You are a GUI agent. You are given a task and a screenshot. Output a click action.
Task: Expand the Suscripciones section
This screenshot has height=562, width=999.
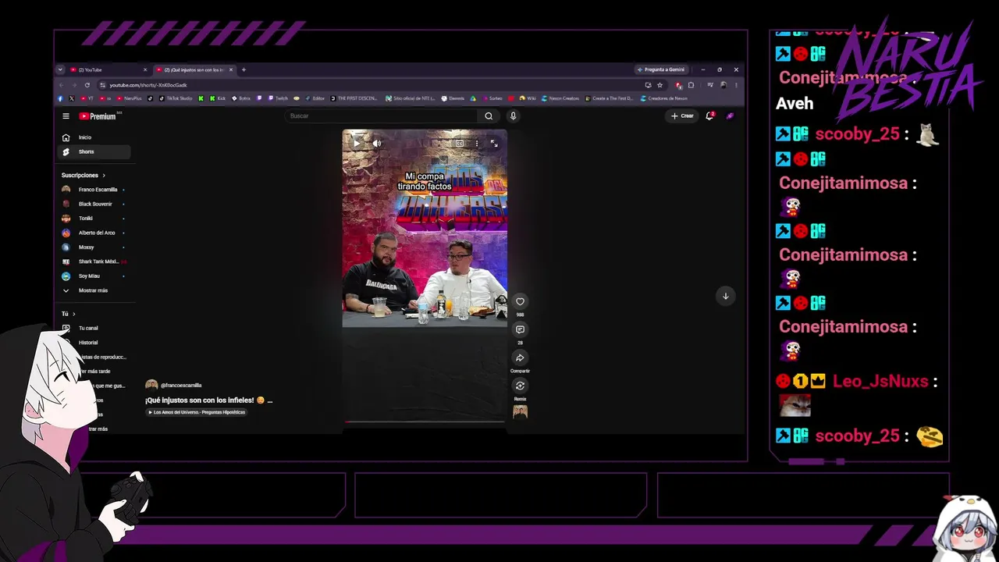tap(84, 175)
